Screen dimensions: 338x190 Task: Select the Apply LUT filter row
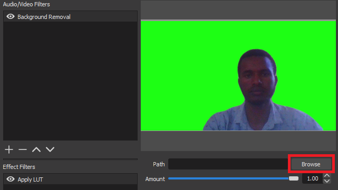tap(70, 179)
